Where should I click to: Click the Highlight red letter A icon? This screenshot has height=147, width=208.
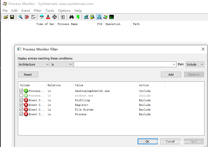point(48,17)
